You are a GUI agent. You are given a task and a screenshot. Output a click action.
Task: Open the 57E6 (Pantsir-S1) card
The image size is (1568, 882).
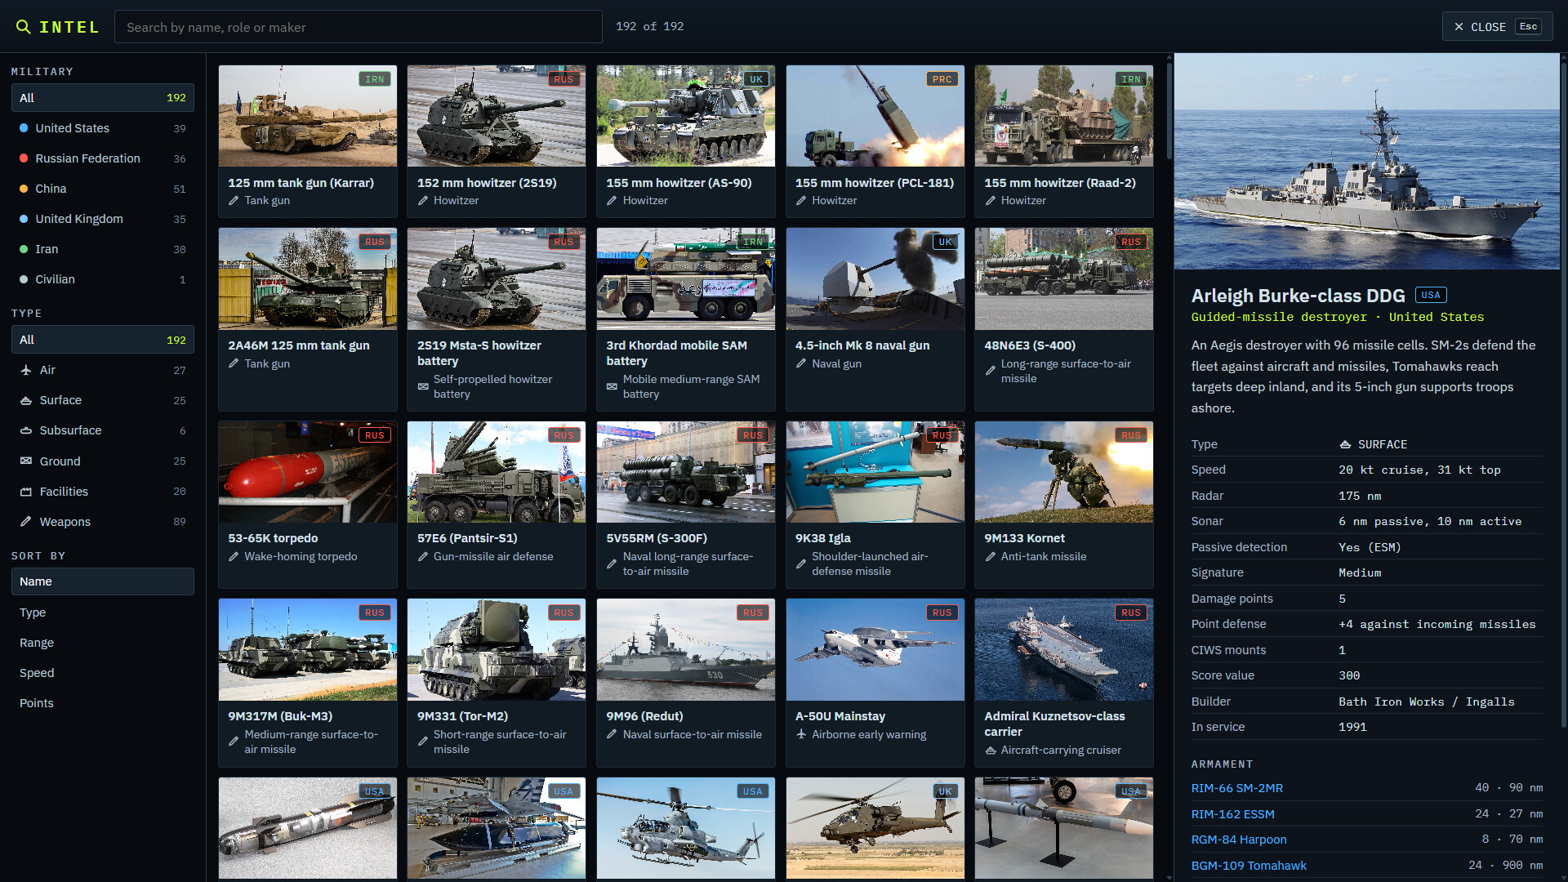click(x=496, y=505)
